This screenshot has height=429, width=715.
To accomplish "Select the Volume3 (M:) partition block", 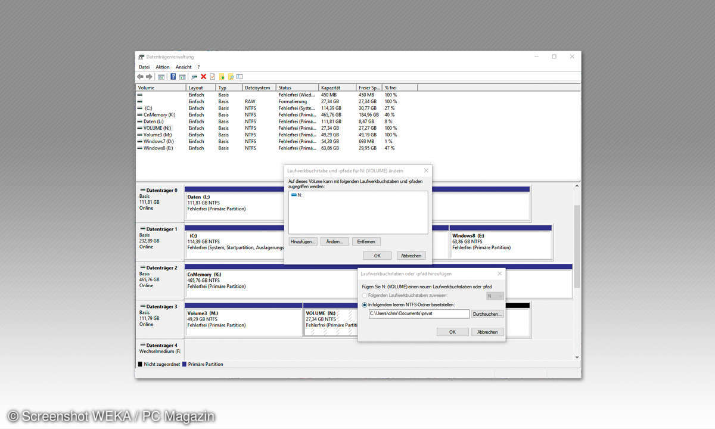I will click(x=244, y=319).
